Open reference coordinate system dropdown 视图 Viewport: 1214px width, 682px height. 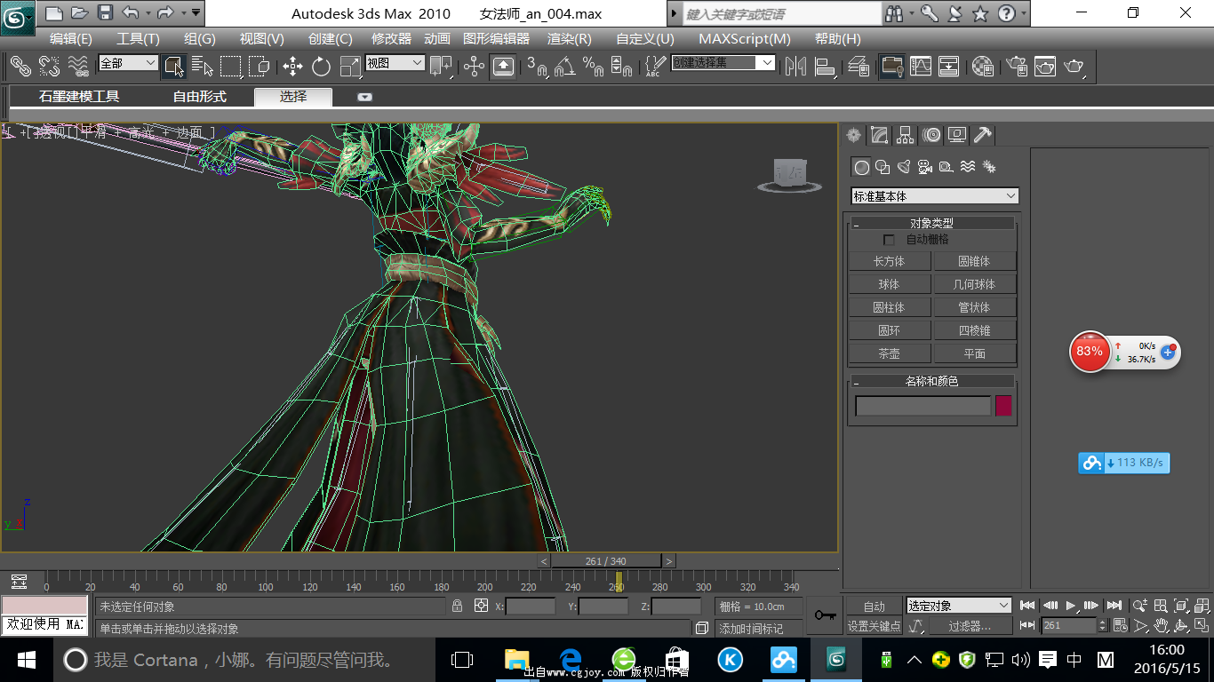point(395,63)
